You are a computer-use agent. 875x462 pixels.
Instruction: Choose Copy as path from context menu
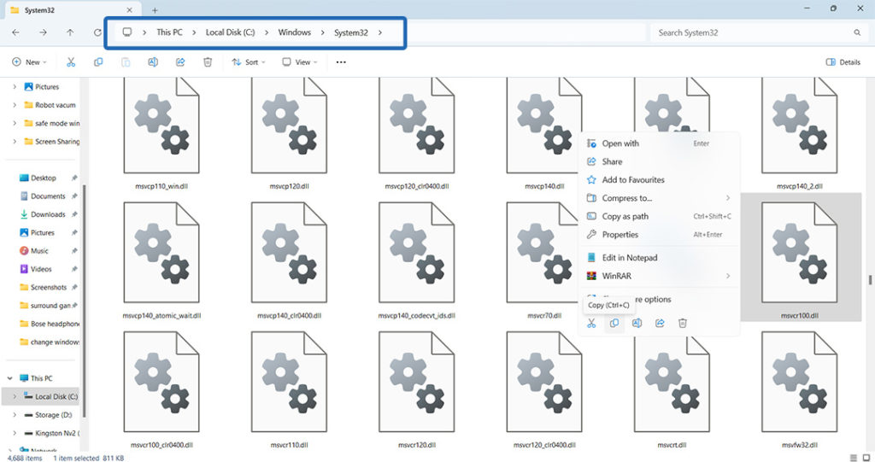pyautogui.click(x=625, y=216)
